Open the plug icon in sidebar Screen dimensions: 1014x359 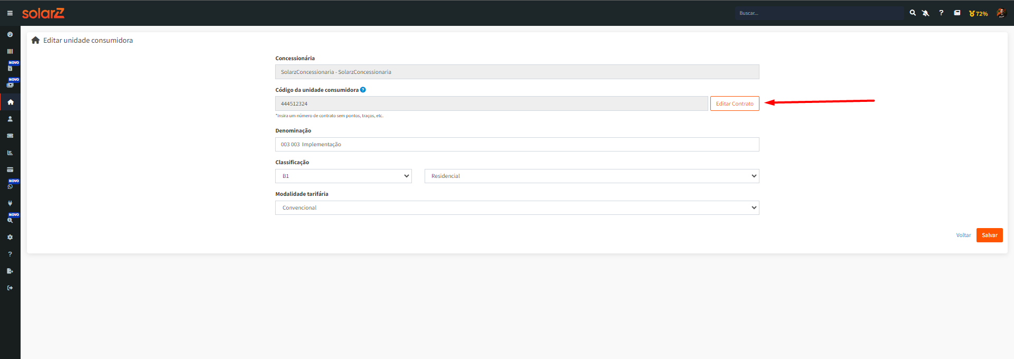coord(10,203)
